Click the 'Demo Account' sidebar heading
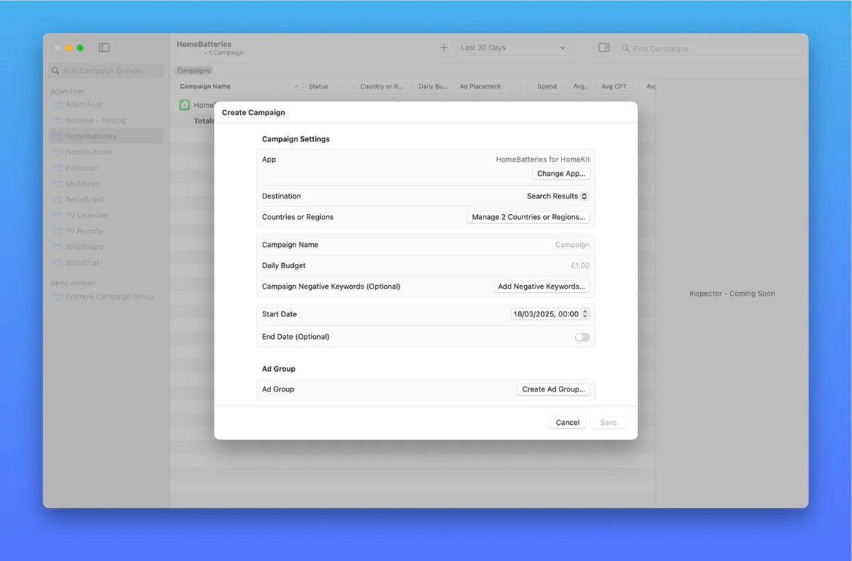852x561 pixels. 72,282
